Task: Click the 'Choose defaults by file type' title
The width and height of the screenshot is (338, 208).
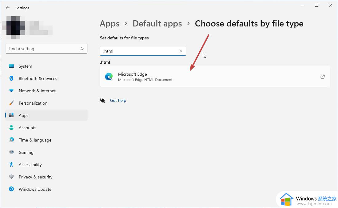Action: click(x=249, y=23)
